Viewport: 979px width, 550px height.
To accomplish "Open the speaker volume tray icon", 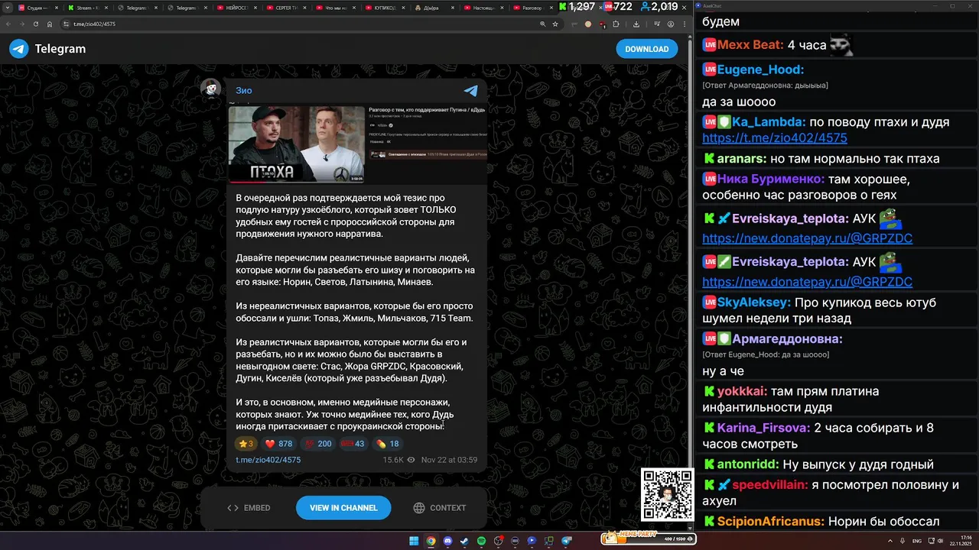I will click(942, 541).
